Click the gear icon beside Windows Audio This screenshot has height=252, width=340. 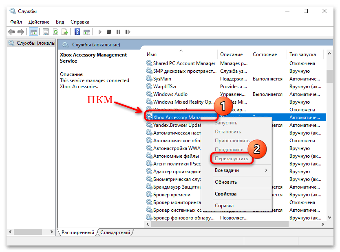(149, 94)
